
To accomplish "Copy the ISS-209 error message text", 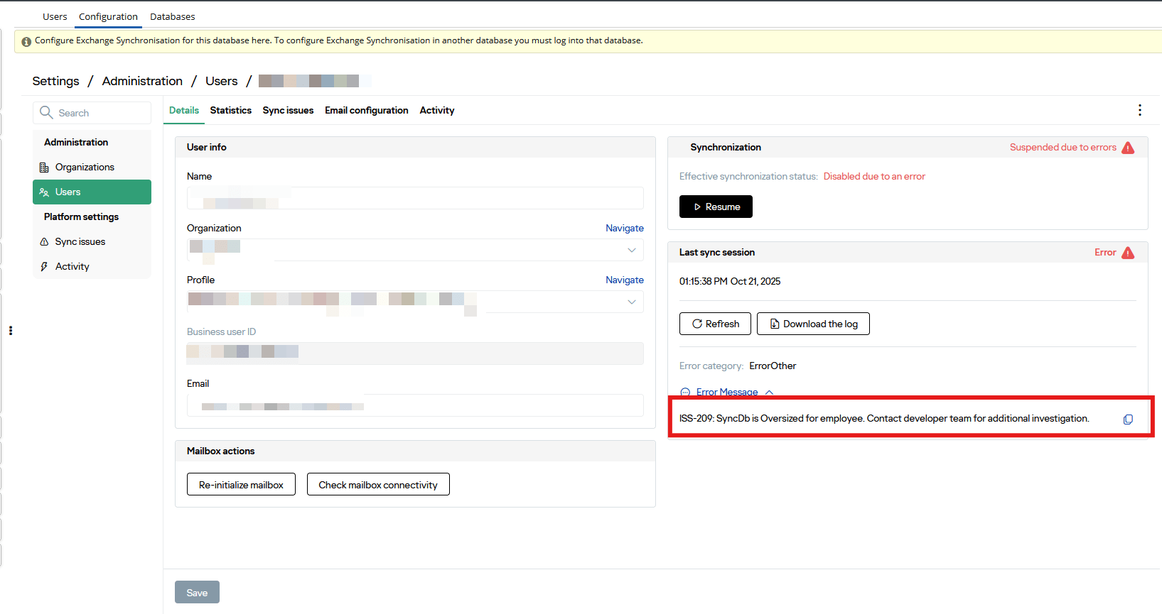I will tap(1128, 420).
